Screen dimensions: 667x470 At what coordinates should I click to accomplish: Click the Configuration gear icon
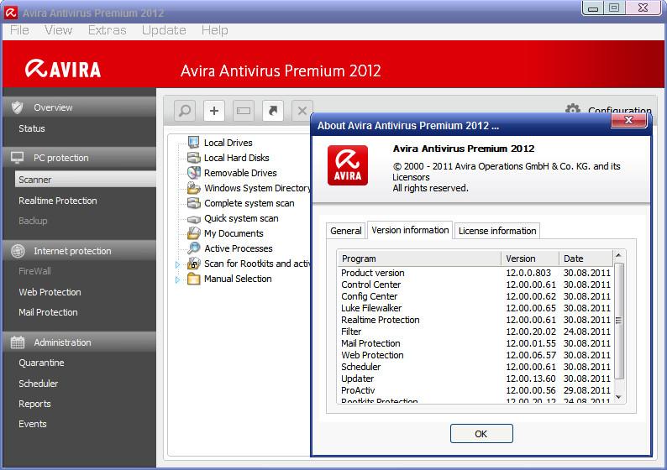pos(573,109)
